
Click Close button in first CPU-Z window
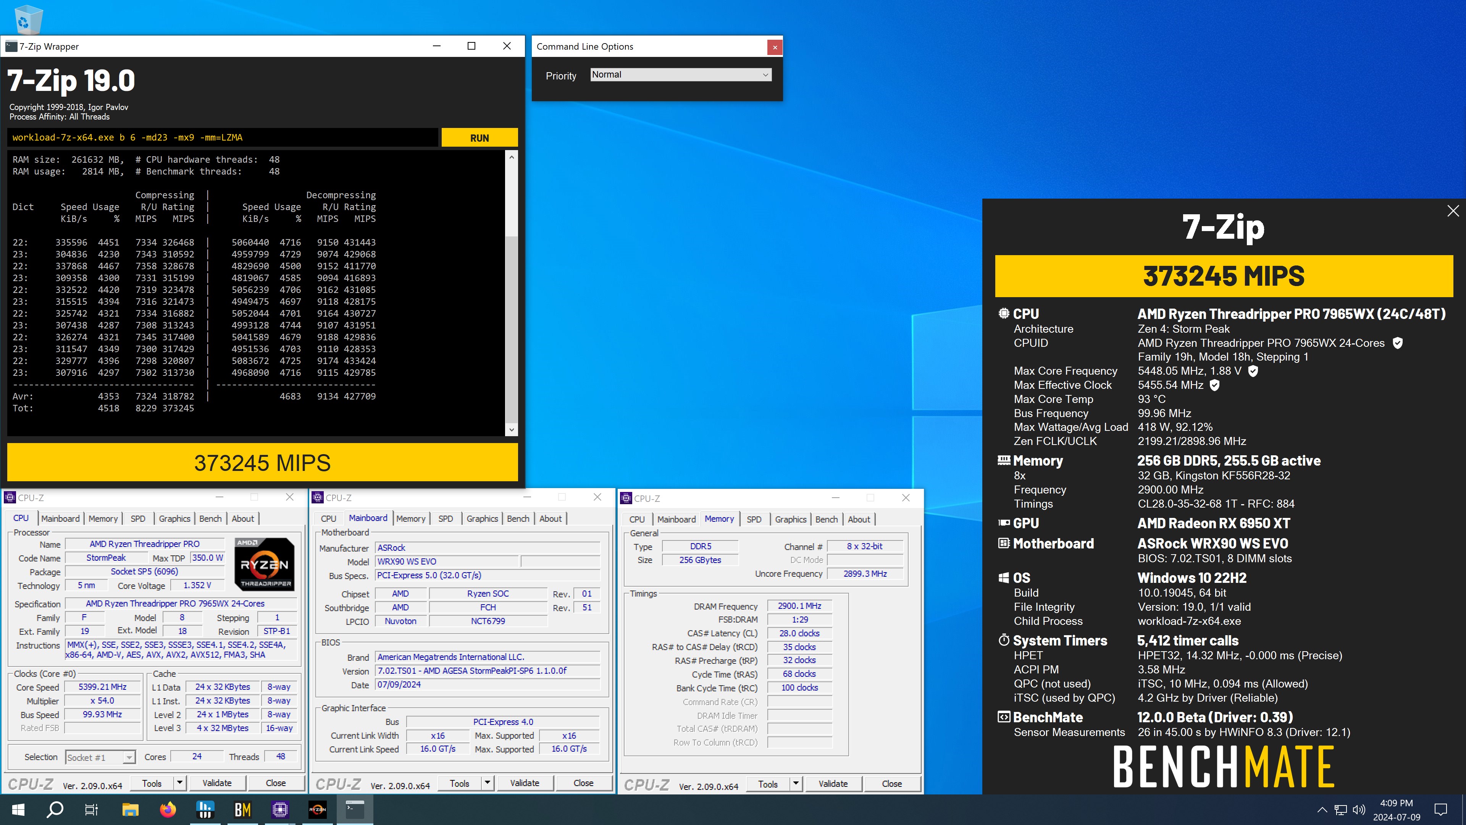pyautogui.click(x=275, y=783)
